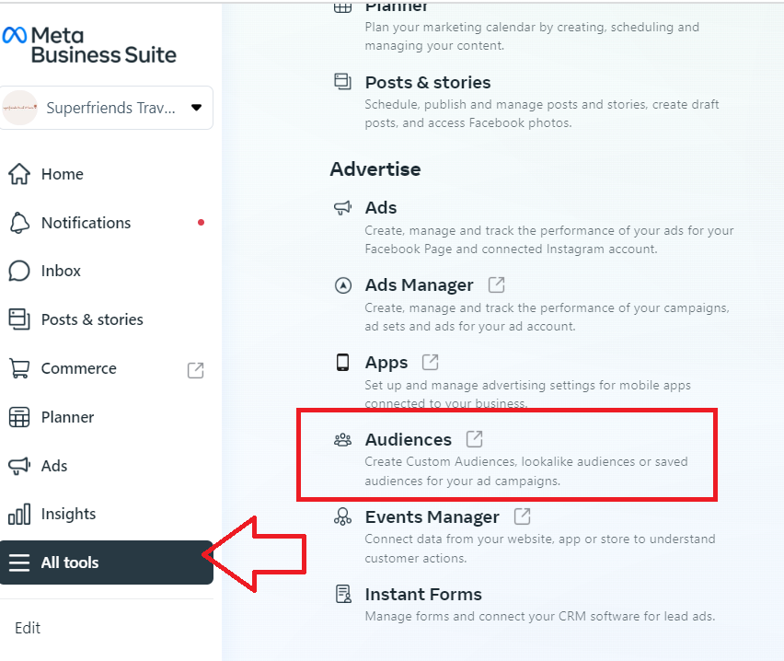The image size is (784, 661).
Task: Click text 'Create Custom Audiences, lookalike audiences or saved'
Action: 526,461
